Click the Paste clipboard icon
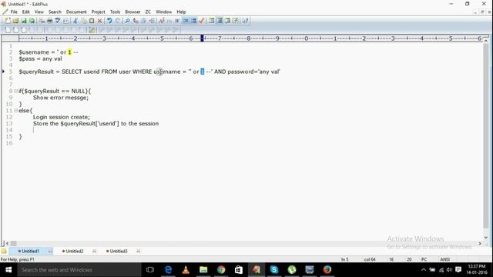Screen dimensions: 493x277 click(92, 21)
